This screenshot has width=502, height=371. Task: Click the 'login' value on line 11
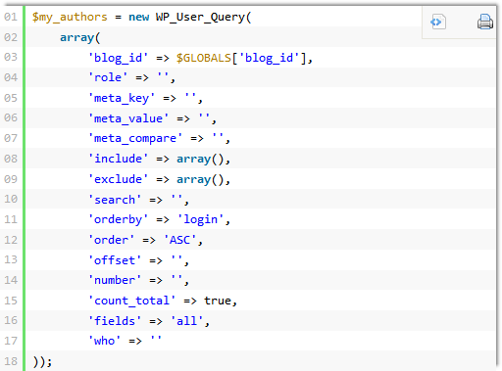(x=200, y=220)
